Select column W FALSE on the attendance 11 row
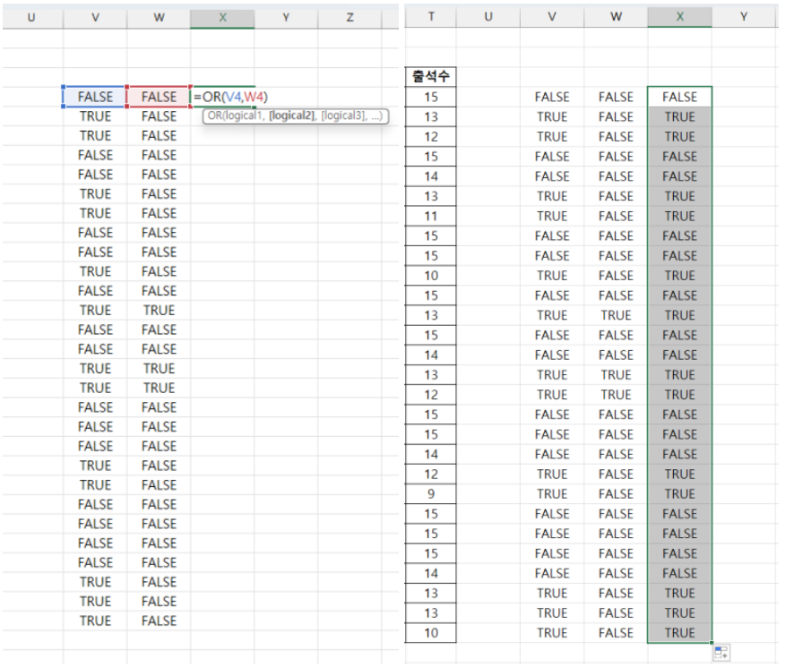Screen dimensions: 785x667 (616, 216)
